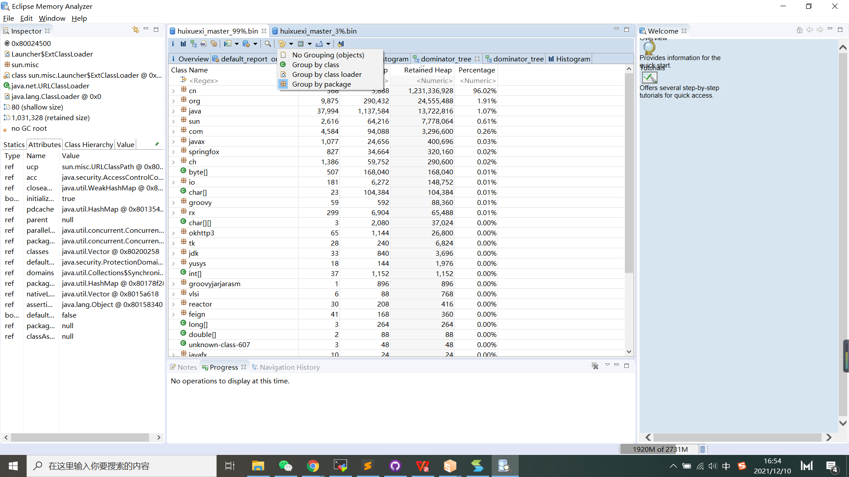Click the magnifier find-object icon
This screenshot has height=477, width=849.
pyautogui.click(x=268, y=44)
